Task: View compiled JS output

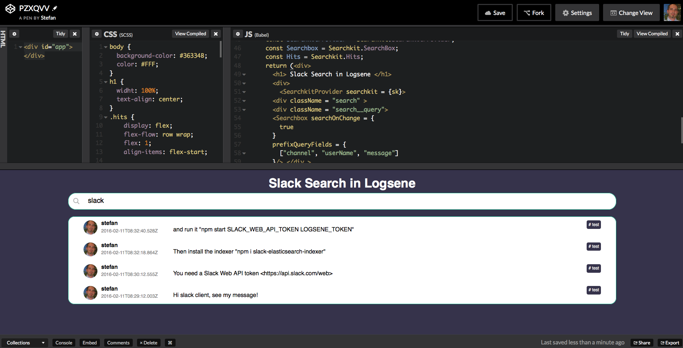Action: pyautogui.click(x=652, y=34)
